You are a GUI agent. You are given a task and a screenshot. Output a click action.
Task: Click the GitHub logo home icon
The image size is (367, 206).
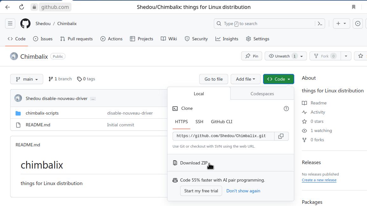point(25,23)
